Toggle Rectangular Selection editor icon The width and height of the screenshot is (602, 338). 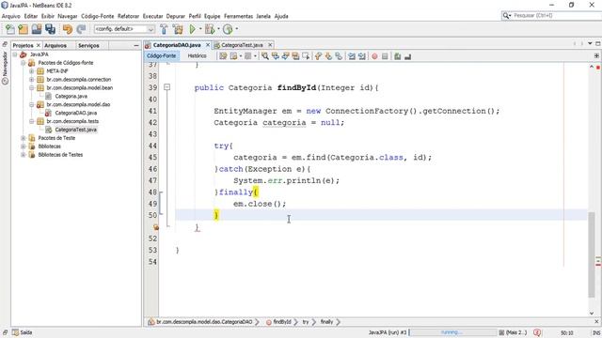(306, 56)
